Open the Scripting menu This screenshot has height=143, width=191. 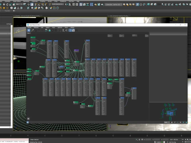tap(43, 1)
